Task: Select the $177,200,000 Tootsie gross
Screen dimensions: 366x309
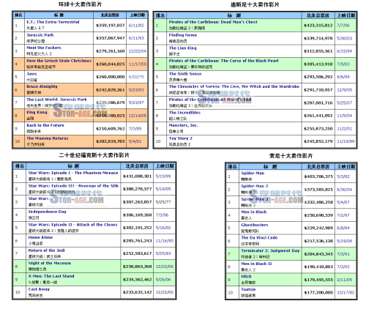Action: click(318, 292)
